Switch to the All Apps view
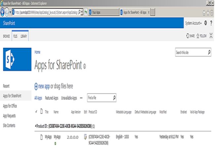215x152 pixels. (38, 98)
